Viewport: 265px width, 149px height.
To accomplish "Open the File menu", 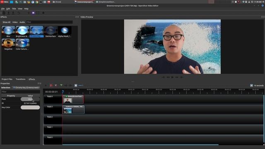I will 3,9.
